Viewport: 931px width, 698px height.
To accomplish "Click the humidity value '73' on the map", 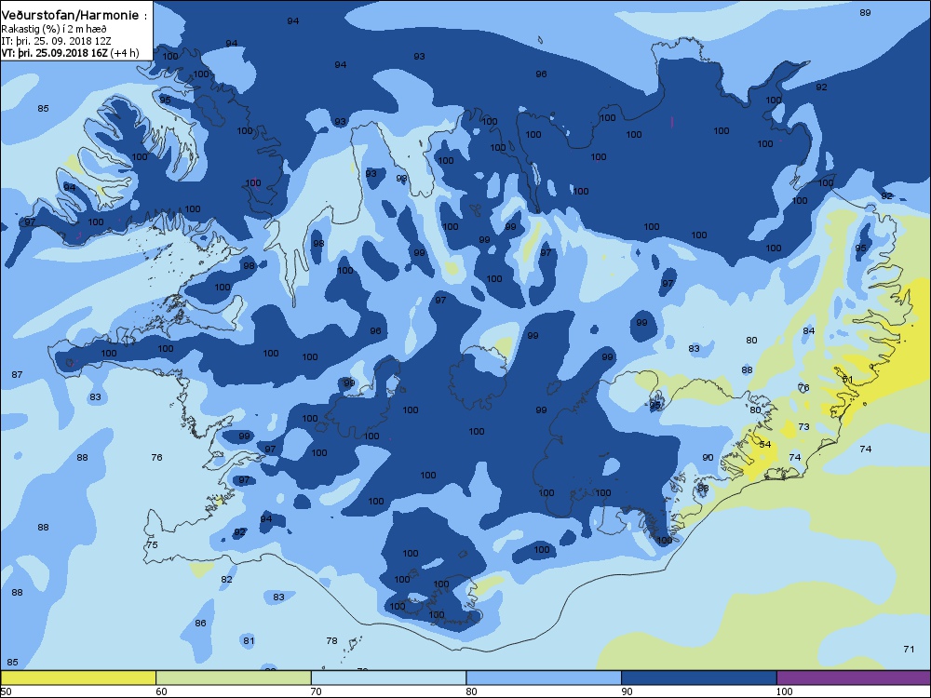I will (804, 427).
